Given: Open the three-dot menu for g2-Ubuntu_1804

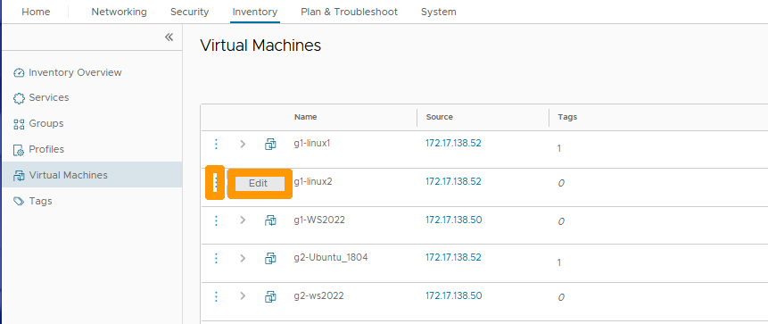Looking at the screenshot, I should tap(216, 258).
